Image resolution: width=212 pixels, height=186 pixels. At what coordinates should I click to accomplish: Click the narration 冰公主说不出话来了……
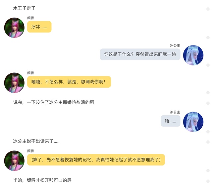click(37, 141)
